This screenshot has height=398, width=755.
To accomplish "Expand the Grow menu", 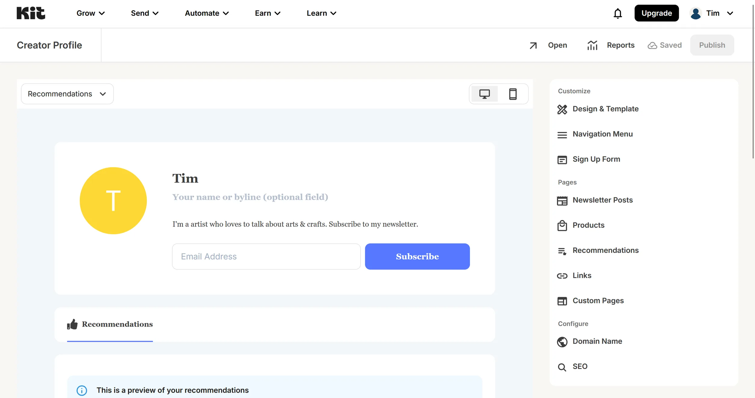I will tap(91, 13).
